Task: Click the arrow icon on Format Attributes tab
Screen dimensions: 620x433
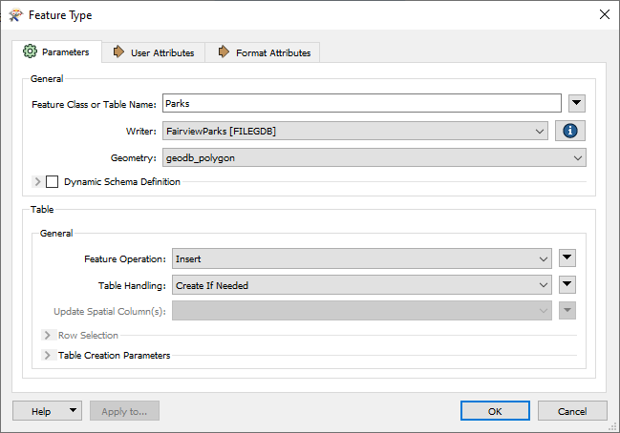Action: (x=224, y=52)
